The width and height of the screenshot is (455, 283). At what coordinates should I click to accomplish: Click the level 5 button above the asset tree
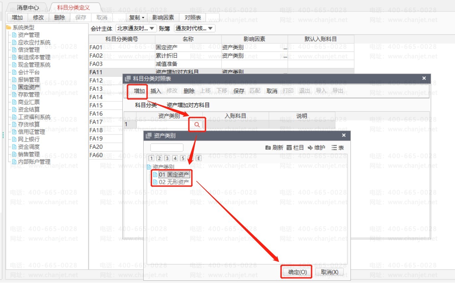183,158
